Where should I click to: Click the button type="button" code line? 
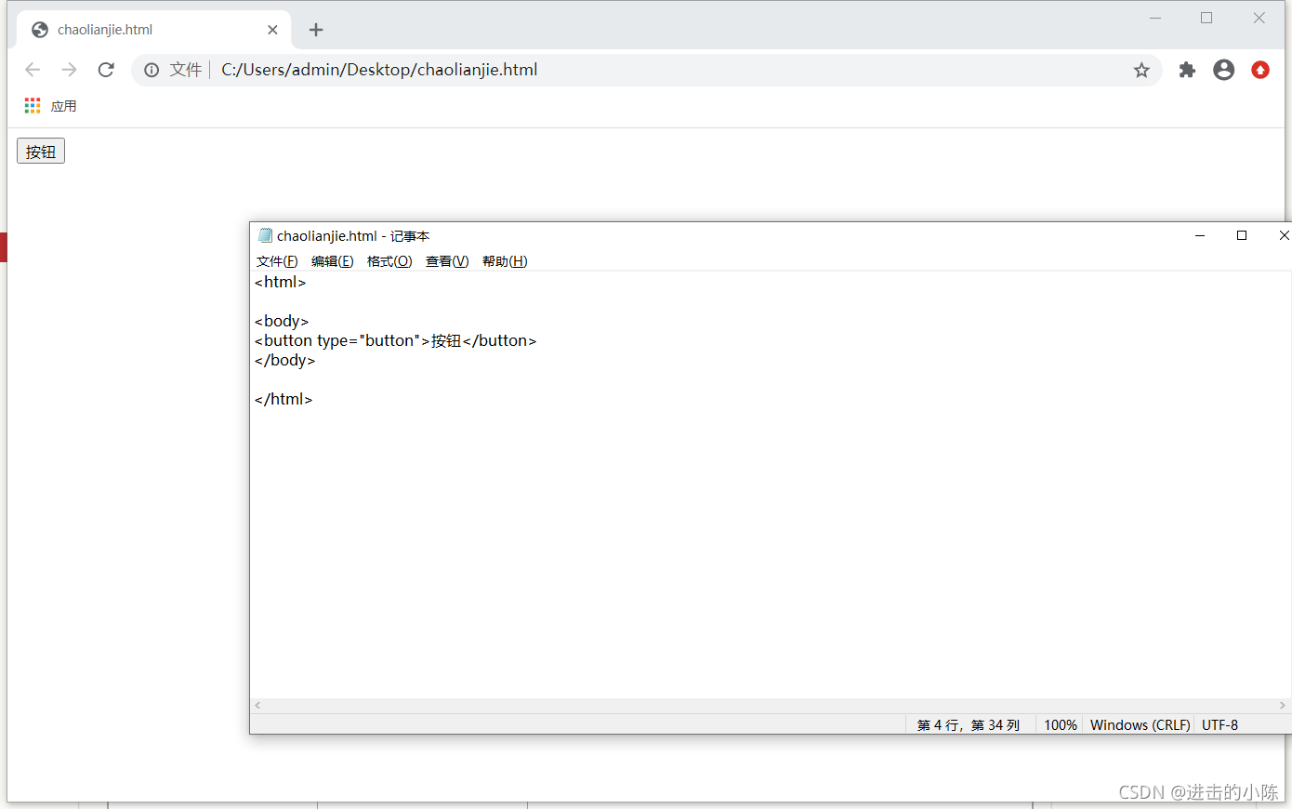click(x=395, y=340)
